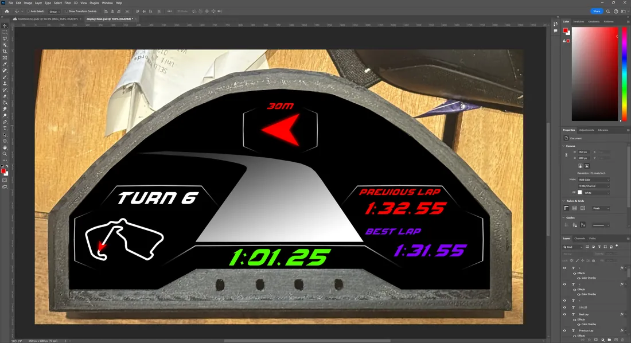Select the Brush tool
Screen dimensions: 631x343
point(5,77)
